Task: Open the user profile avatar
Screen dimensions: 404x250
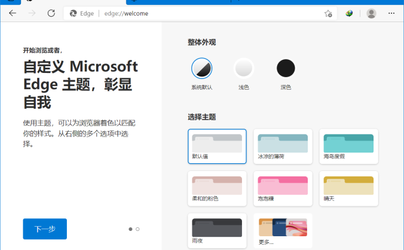Action: point(371,13)
